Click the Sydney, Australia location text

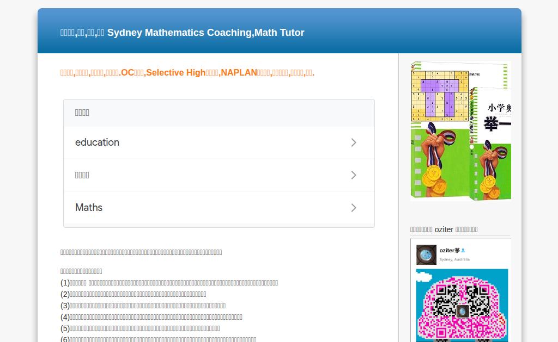click(454, 259)
